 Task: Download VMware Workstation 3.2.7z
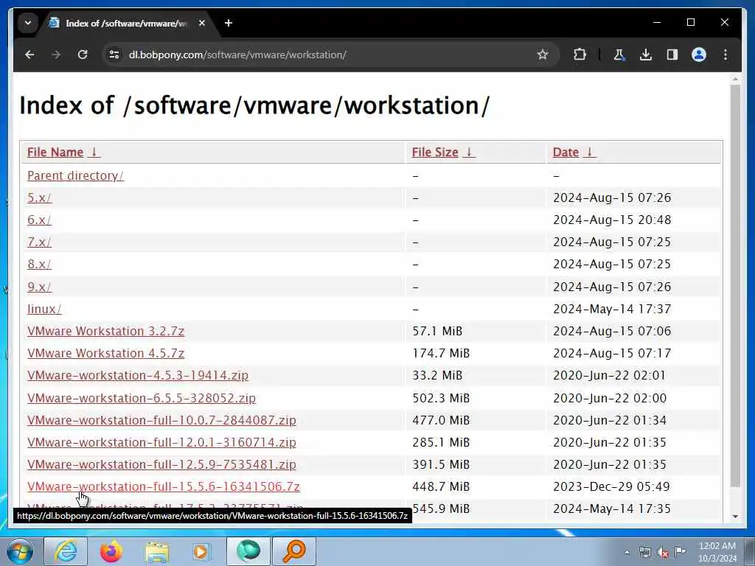tap(105, 331)
